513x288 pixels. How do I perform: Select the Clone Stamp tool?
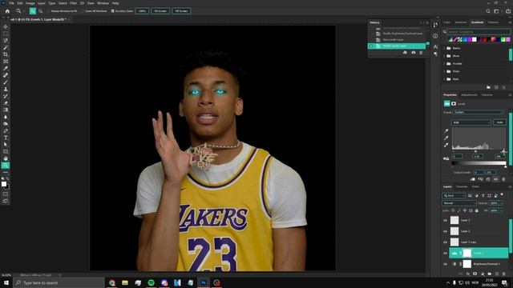[x=6, y=89]
